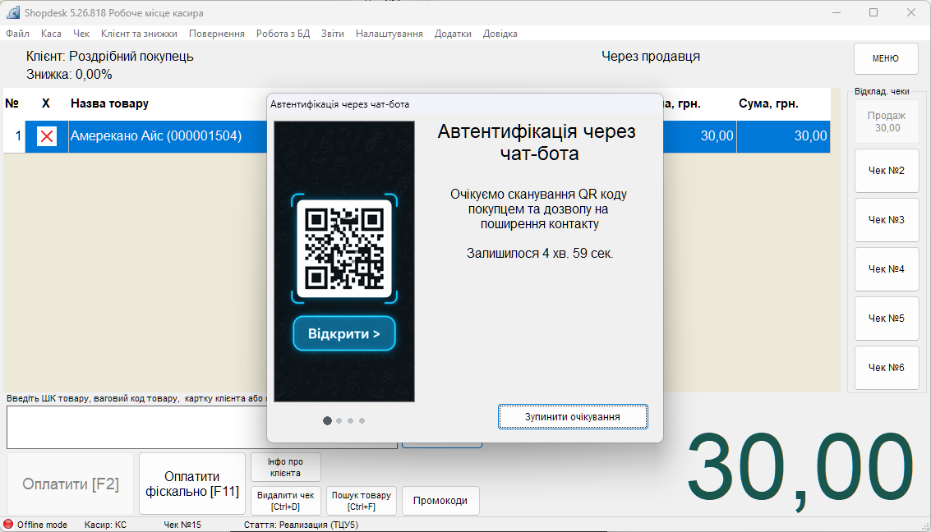Click the Offline mode red status indicator
Screen dimensions: 931x532
pyautogui.click(x=8, y=525)
